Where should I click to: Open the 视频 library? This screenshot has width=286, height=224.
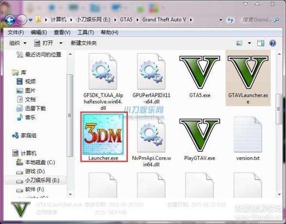point(26,81)
